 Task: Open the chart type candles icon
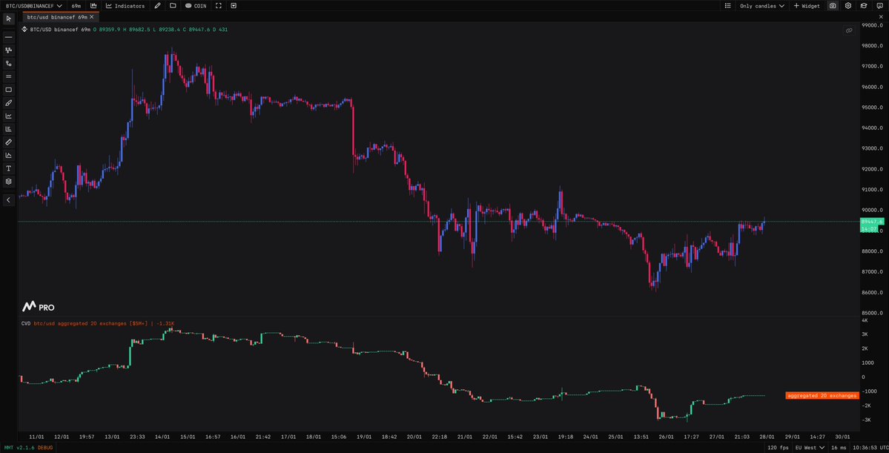tap(93, 6)
